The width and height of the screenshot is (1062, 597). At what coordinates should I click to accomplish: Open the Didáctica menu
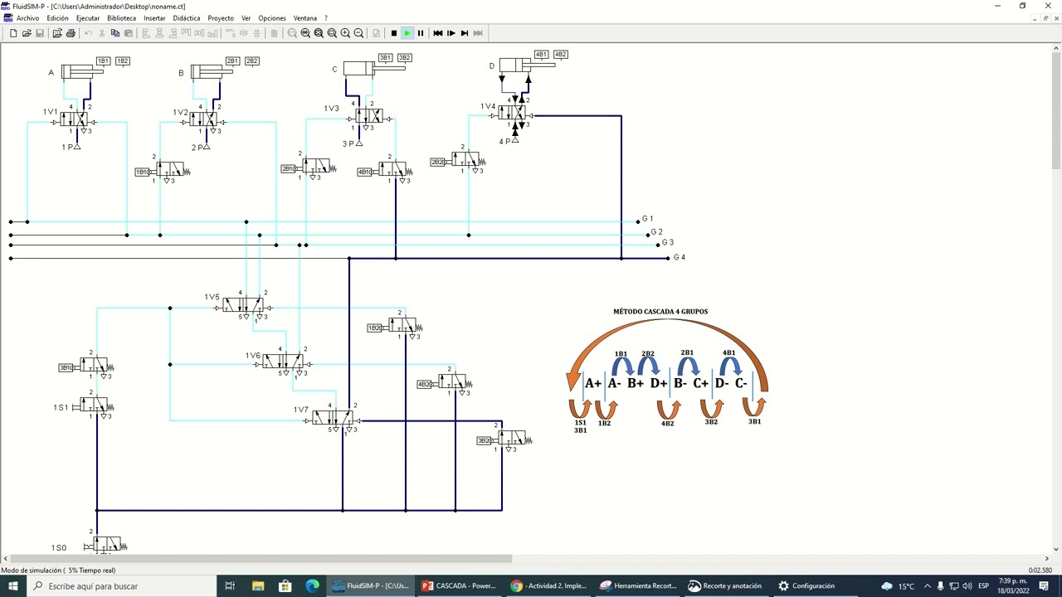pos(187,18)
